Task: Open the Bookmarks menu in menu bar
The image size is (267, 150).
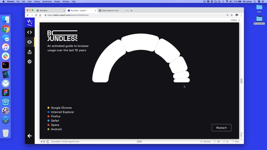Action: (x=47, y=2)
